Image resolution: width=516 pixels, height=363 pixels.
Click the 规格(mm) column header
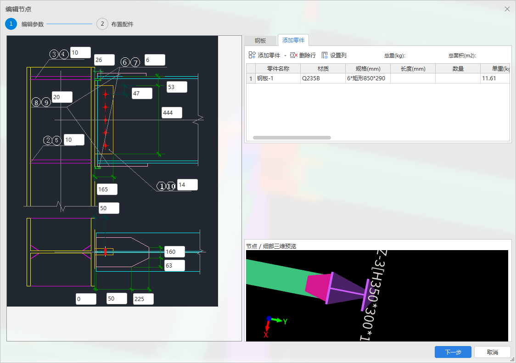[368, 68]
